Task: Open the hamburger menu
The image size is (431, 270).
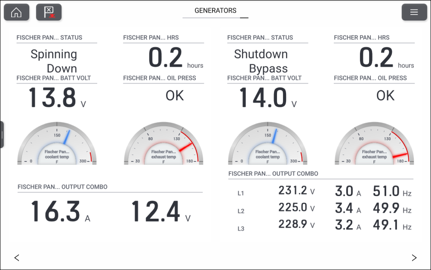Action: point(414,12)
